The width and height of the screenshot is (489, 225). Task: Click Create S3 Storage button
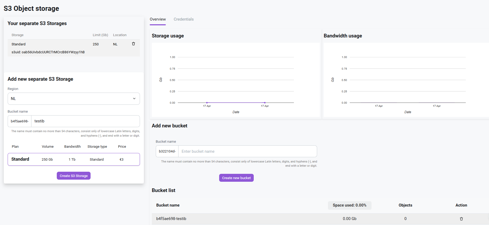tap(74, 176)
